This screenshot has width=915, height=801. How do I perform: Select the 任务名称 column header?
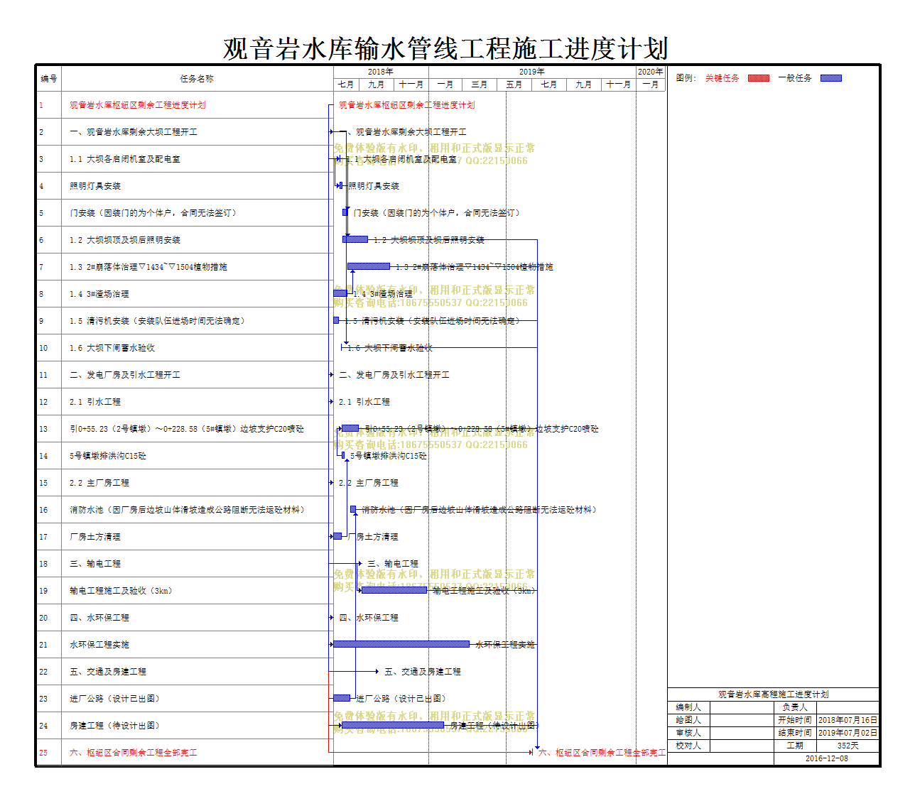[x=197, y=79]
